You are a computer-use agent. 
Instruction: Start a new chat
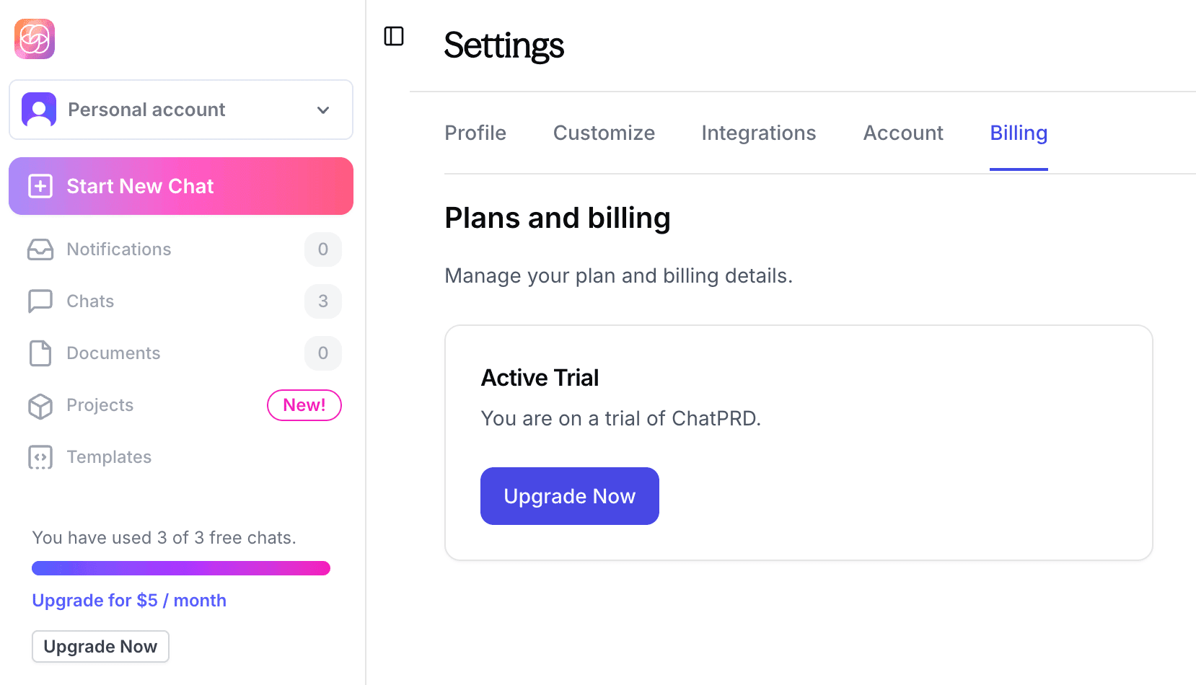click(180, 186)
